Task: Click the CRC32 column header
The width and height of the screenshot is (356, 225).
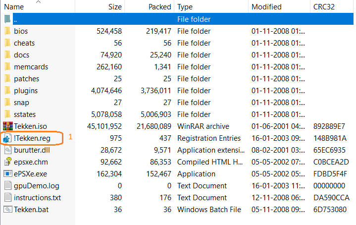Action: (x=325, y=7)
